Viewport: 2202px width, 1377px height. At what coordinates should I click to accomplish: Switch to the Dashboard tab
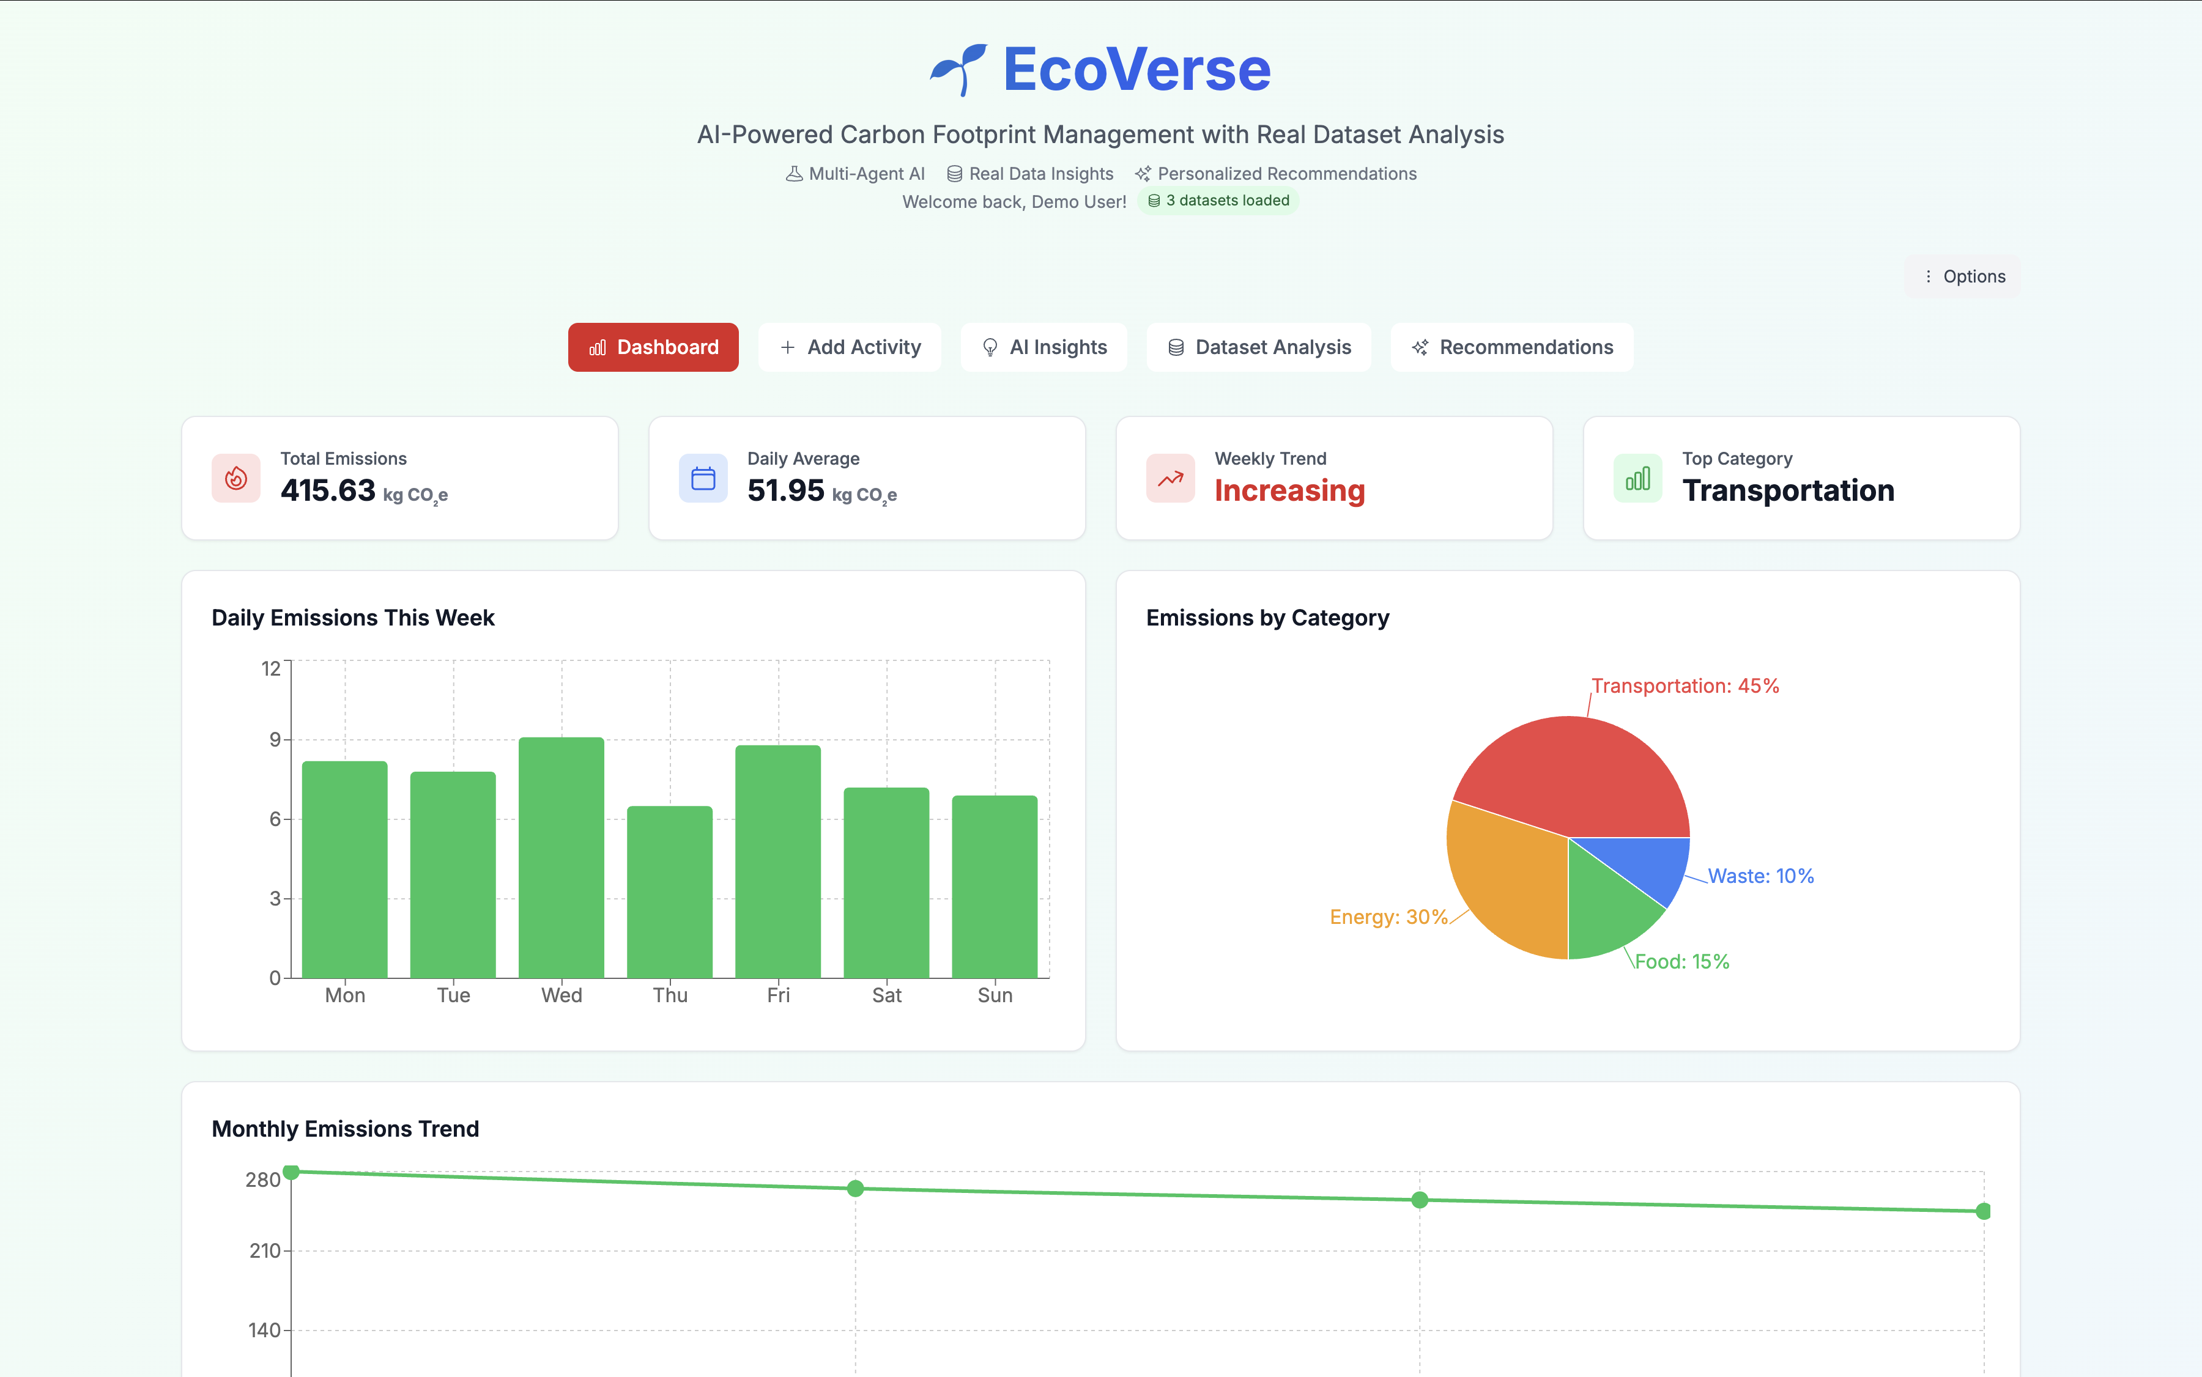pos(653,347)
